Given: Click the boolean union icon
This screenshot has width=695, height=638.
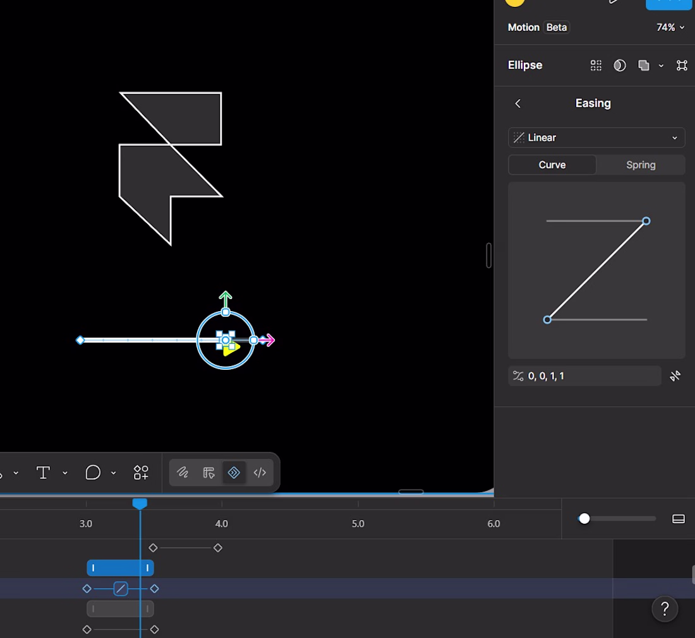Looking at the screenshot, I should [x=644, y=66].
